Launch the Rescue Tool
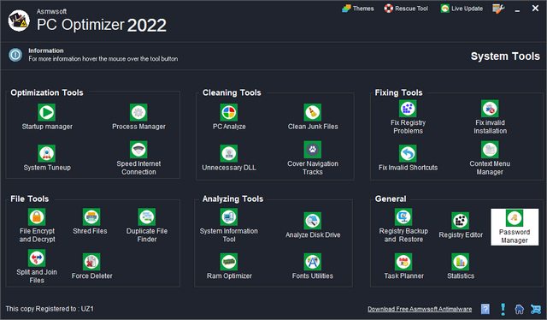The image size is (547, 320). 406,9
